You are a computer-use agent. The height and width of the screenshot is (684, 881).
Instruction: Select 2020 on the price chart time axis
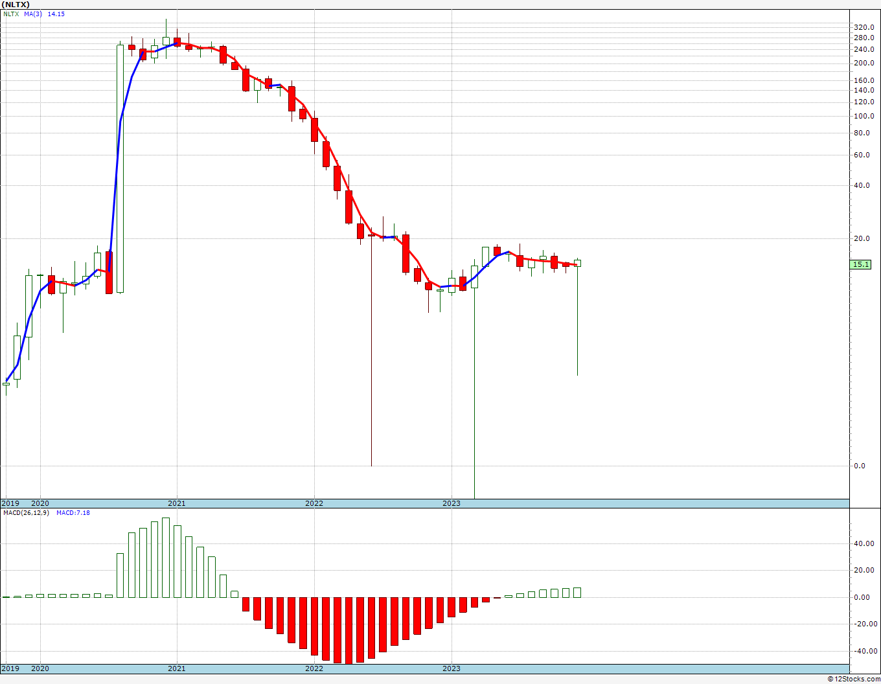pyautogui.click(x=40, y=503)
